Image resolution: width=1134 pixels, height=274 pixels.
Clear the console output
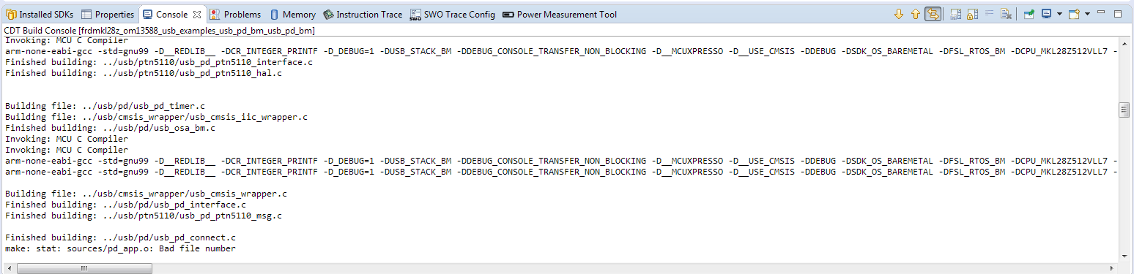coord(1006,14)
